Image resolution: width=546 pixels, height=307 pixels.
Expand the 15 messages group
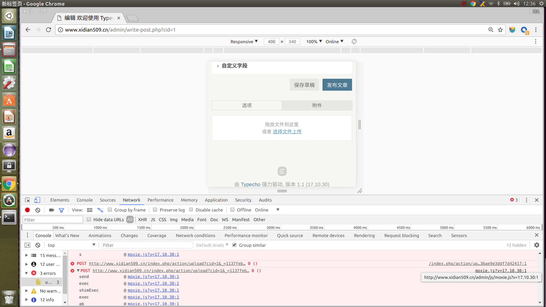[x=26, y=255]
